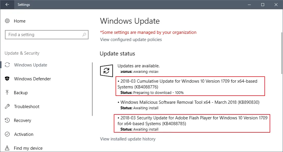
Task: Open View installed update history link
Action: tap(128, 139)
